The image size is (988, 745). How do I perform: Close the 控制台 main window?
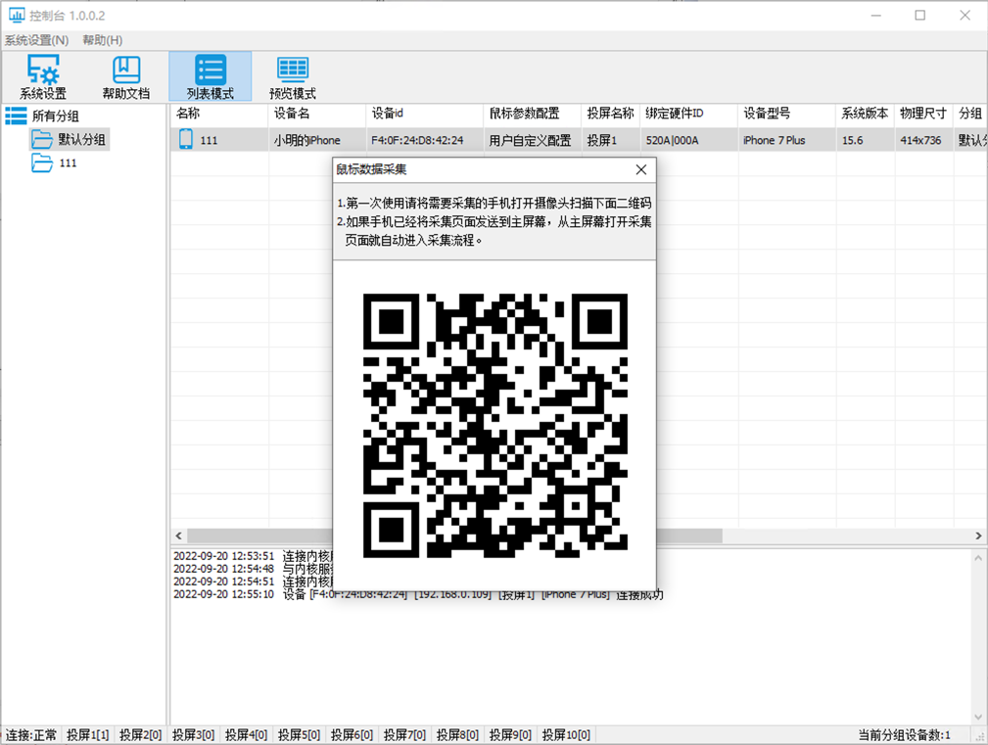coord(964,15)
